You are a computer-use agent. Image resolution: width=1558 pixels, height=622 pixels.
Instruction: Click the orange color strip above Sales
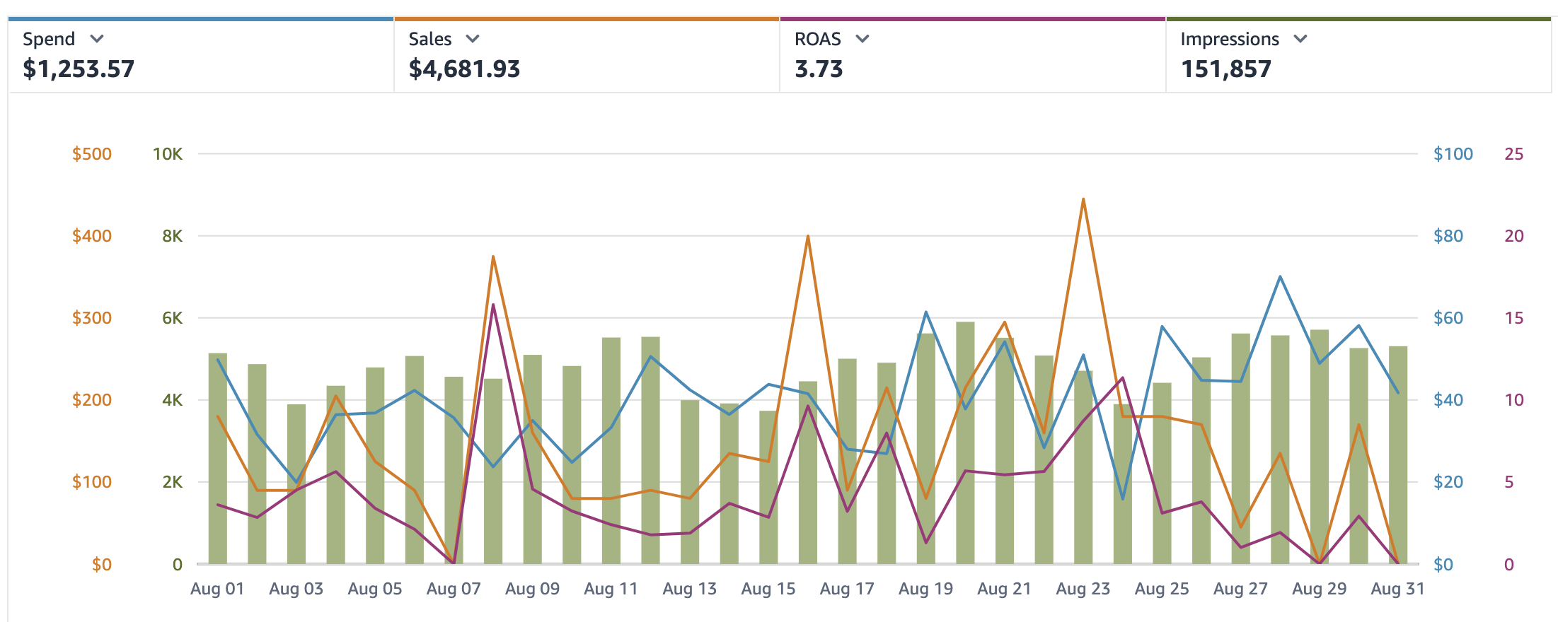click(587, 19)
